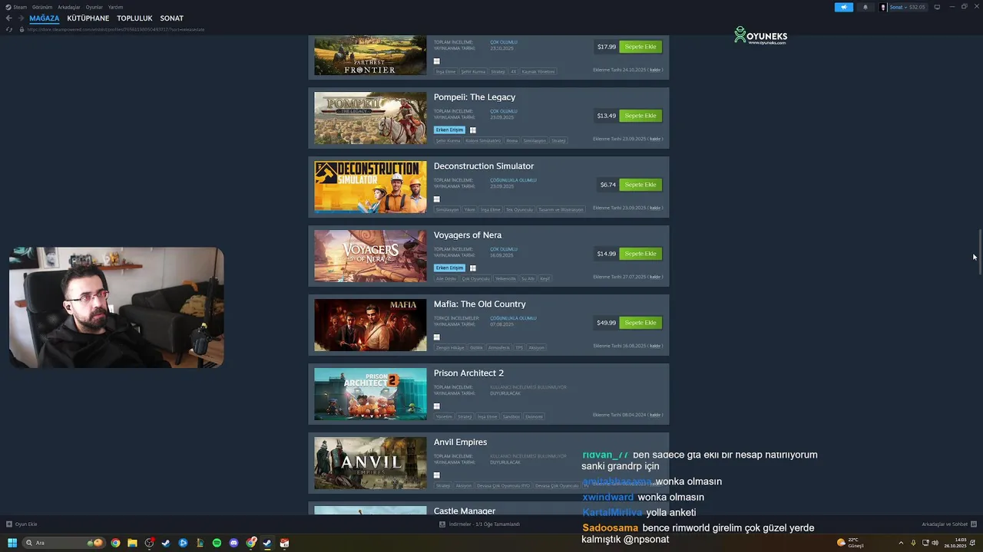
Task: Open Google Chrome from the taskbar
Action: coord(115,543)
